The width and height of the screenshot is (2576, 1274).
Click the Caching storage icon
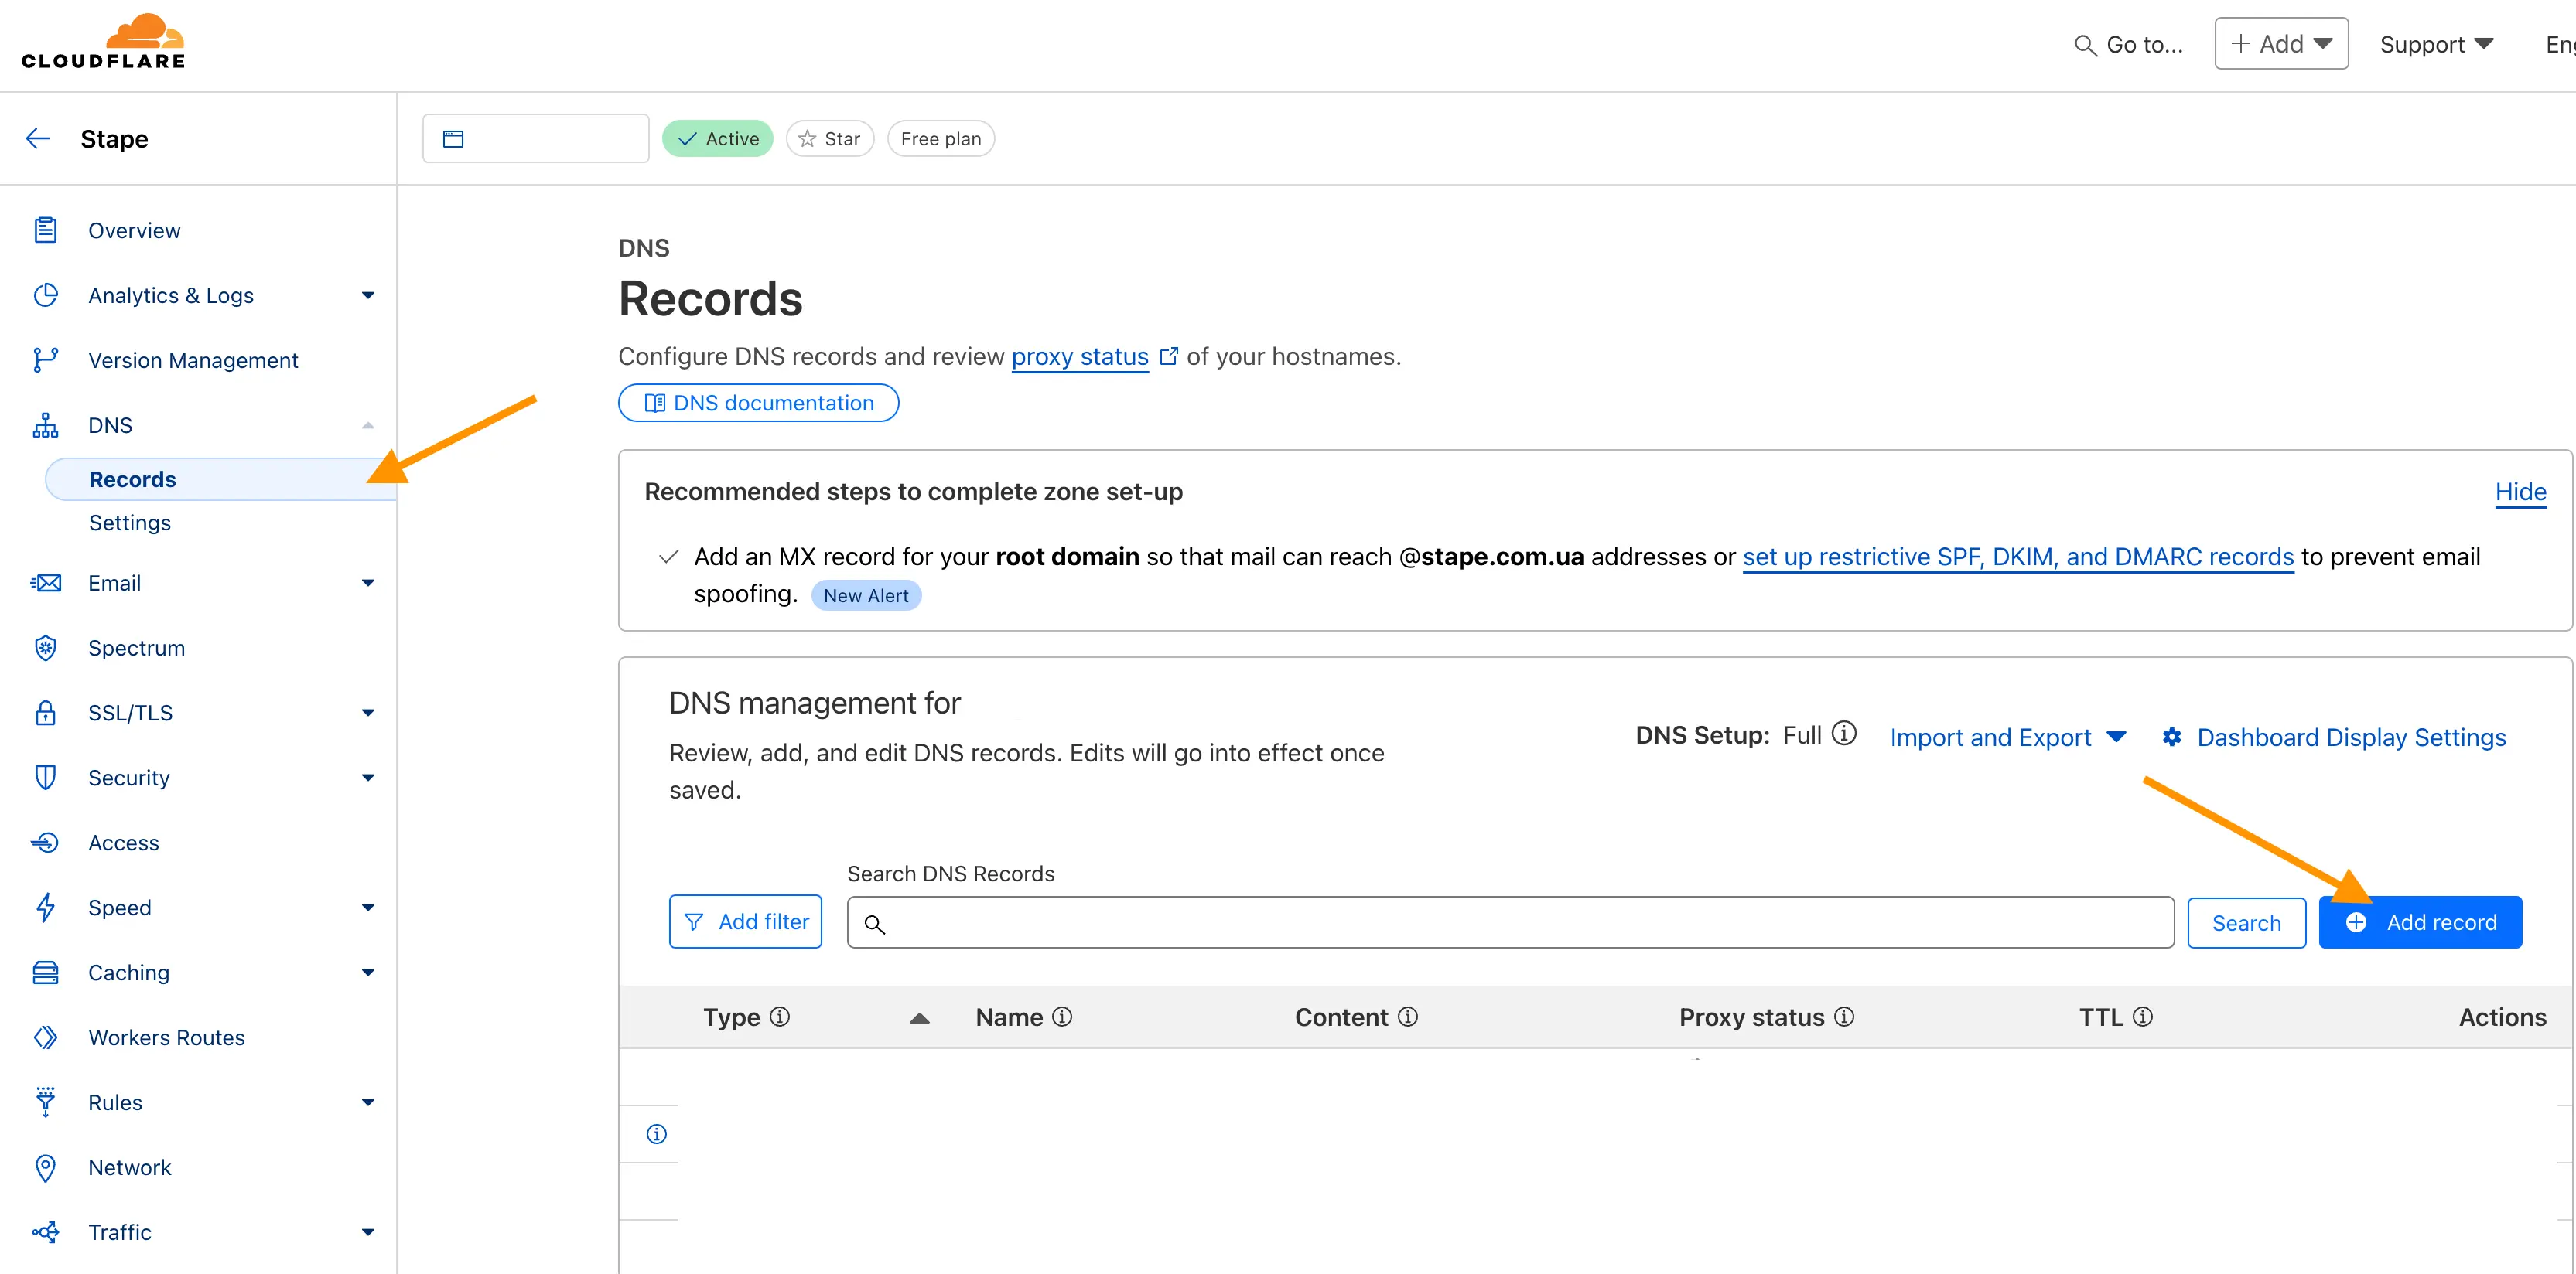pos(45,973)
